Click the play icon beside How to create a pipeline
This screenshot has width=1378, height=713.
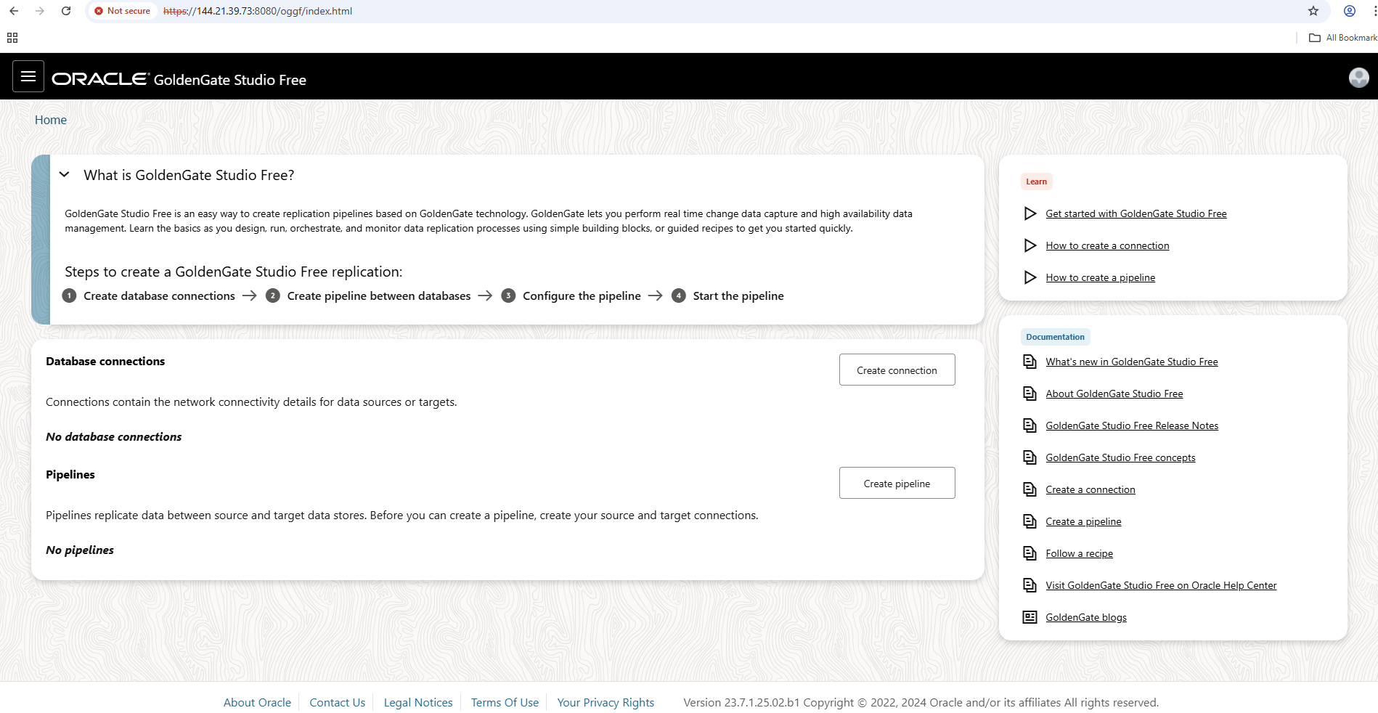point(1030,277)
